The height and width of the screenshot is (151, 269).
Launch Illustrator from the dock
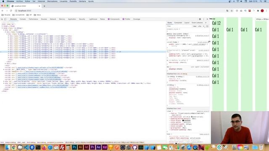coord(80,147)
